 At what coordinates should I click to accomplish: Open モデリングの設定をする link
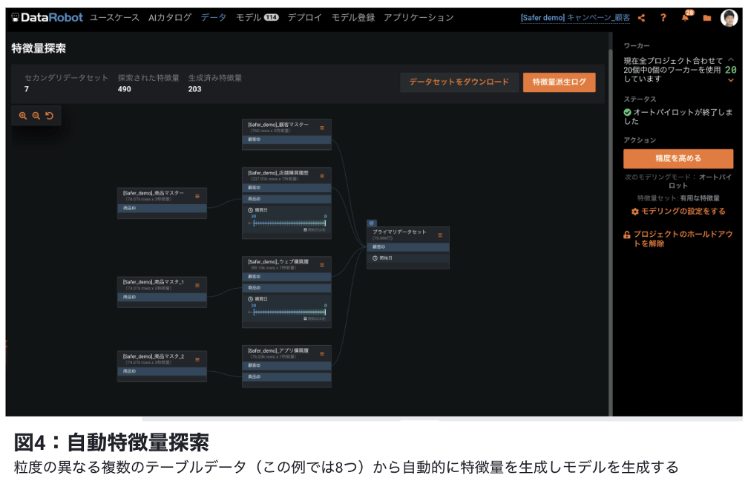point(683,212)
